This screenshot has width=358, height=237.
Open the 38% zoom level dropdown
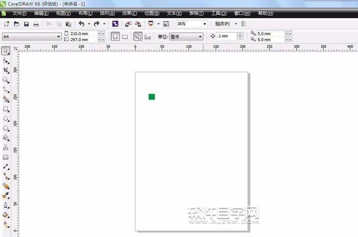click(x=205, y=23)
